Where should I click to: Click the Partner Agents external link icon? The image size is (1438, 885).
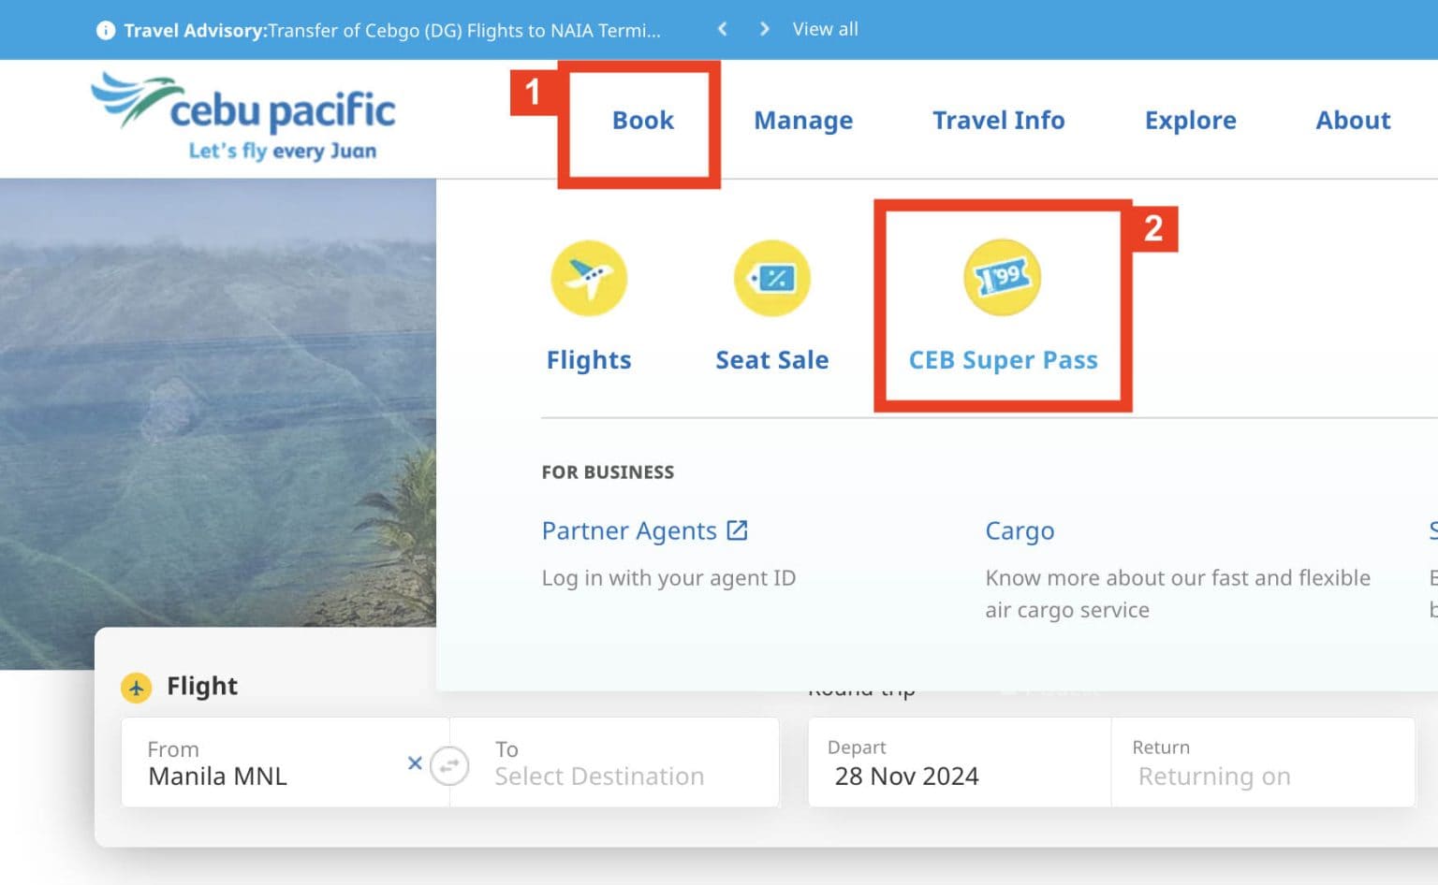[738, 530]
